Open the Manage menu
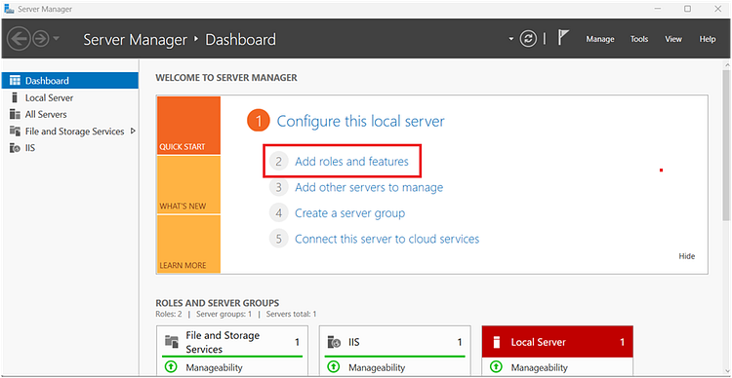Viewport: 732px width, 378px height. tap(600, 39)
